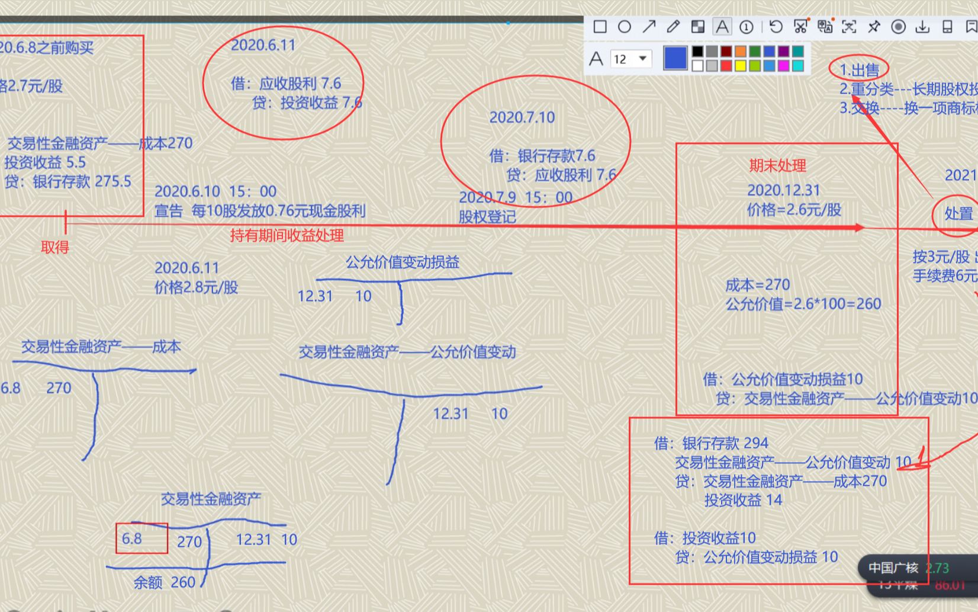Open the translate screenshot tool

[x=825, y=27]
